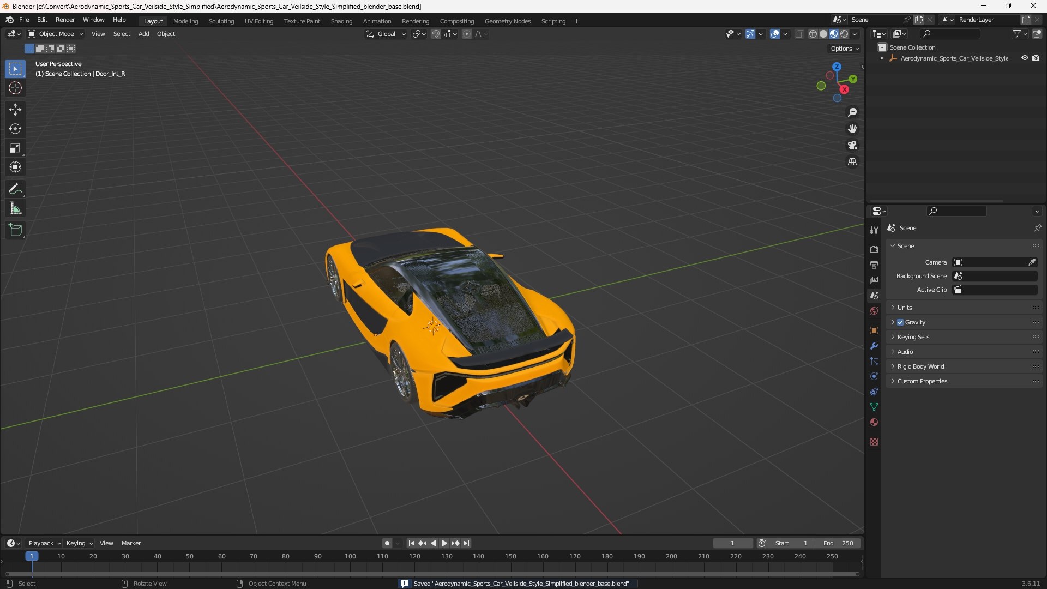Image resolution: width=1047 pixels, height=589 pixels.
Task: Open the Object Mode dropdown
Action: 56,34
